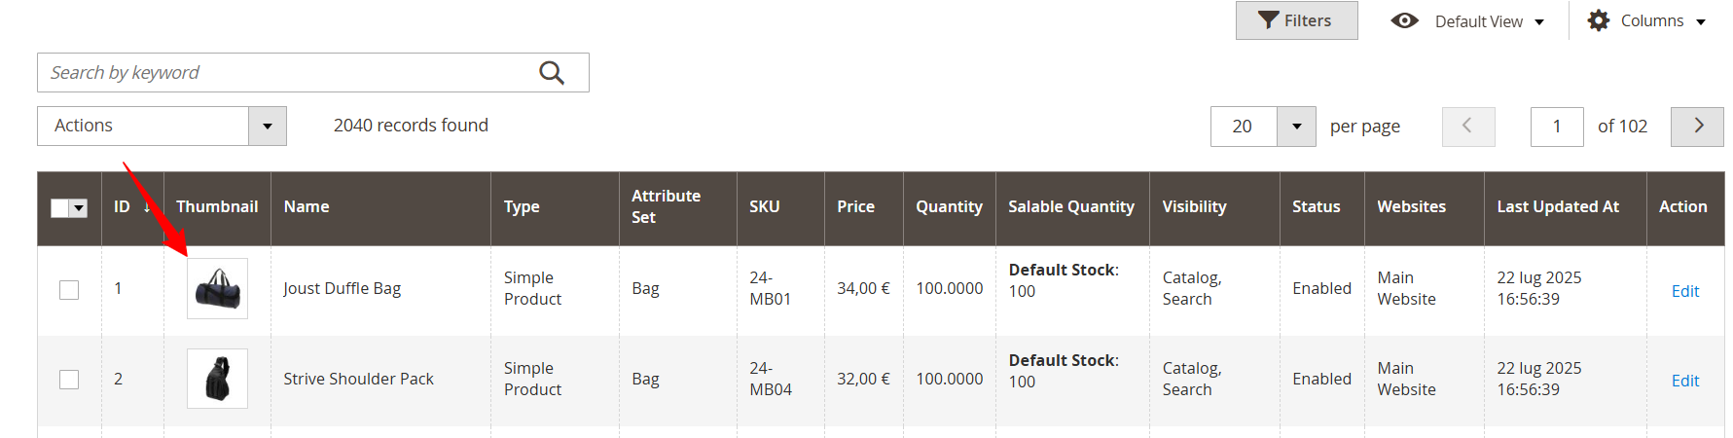Expand the Default View dropdown arrow

pos(1539,22)
